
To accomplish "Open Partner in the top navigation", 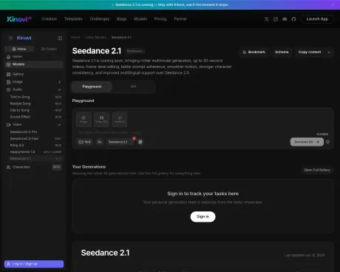I will point(180,19).
